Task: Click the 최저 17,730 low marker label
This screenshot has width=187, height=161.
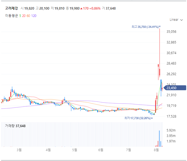Action: click(139, 118)
